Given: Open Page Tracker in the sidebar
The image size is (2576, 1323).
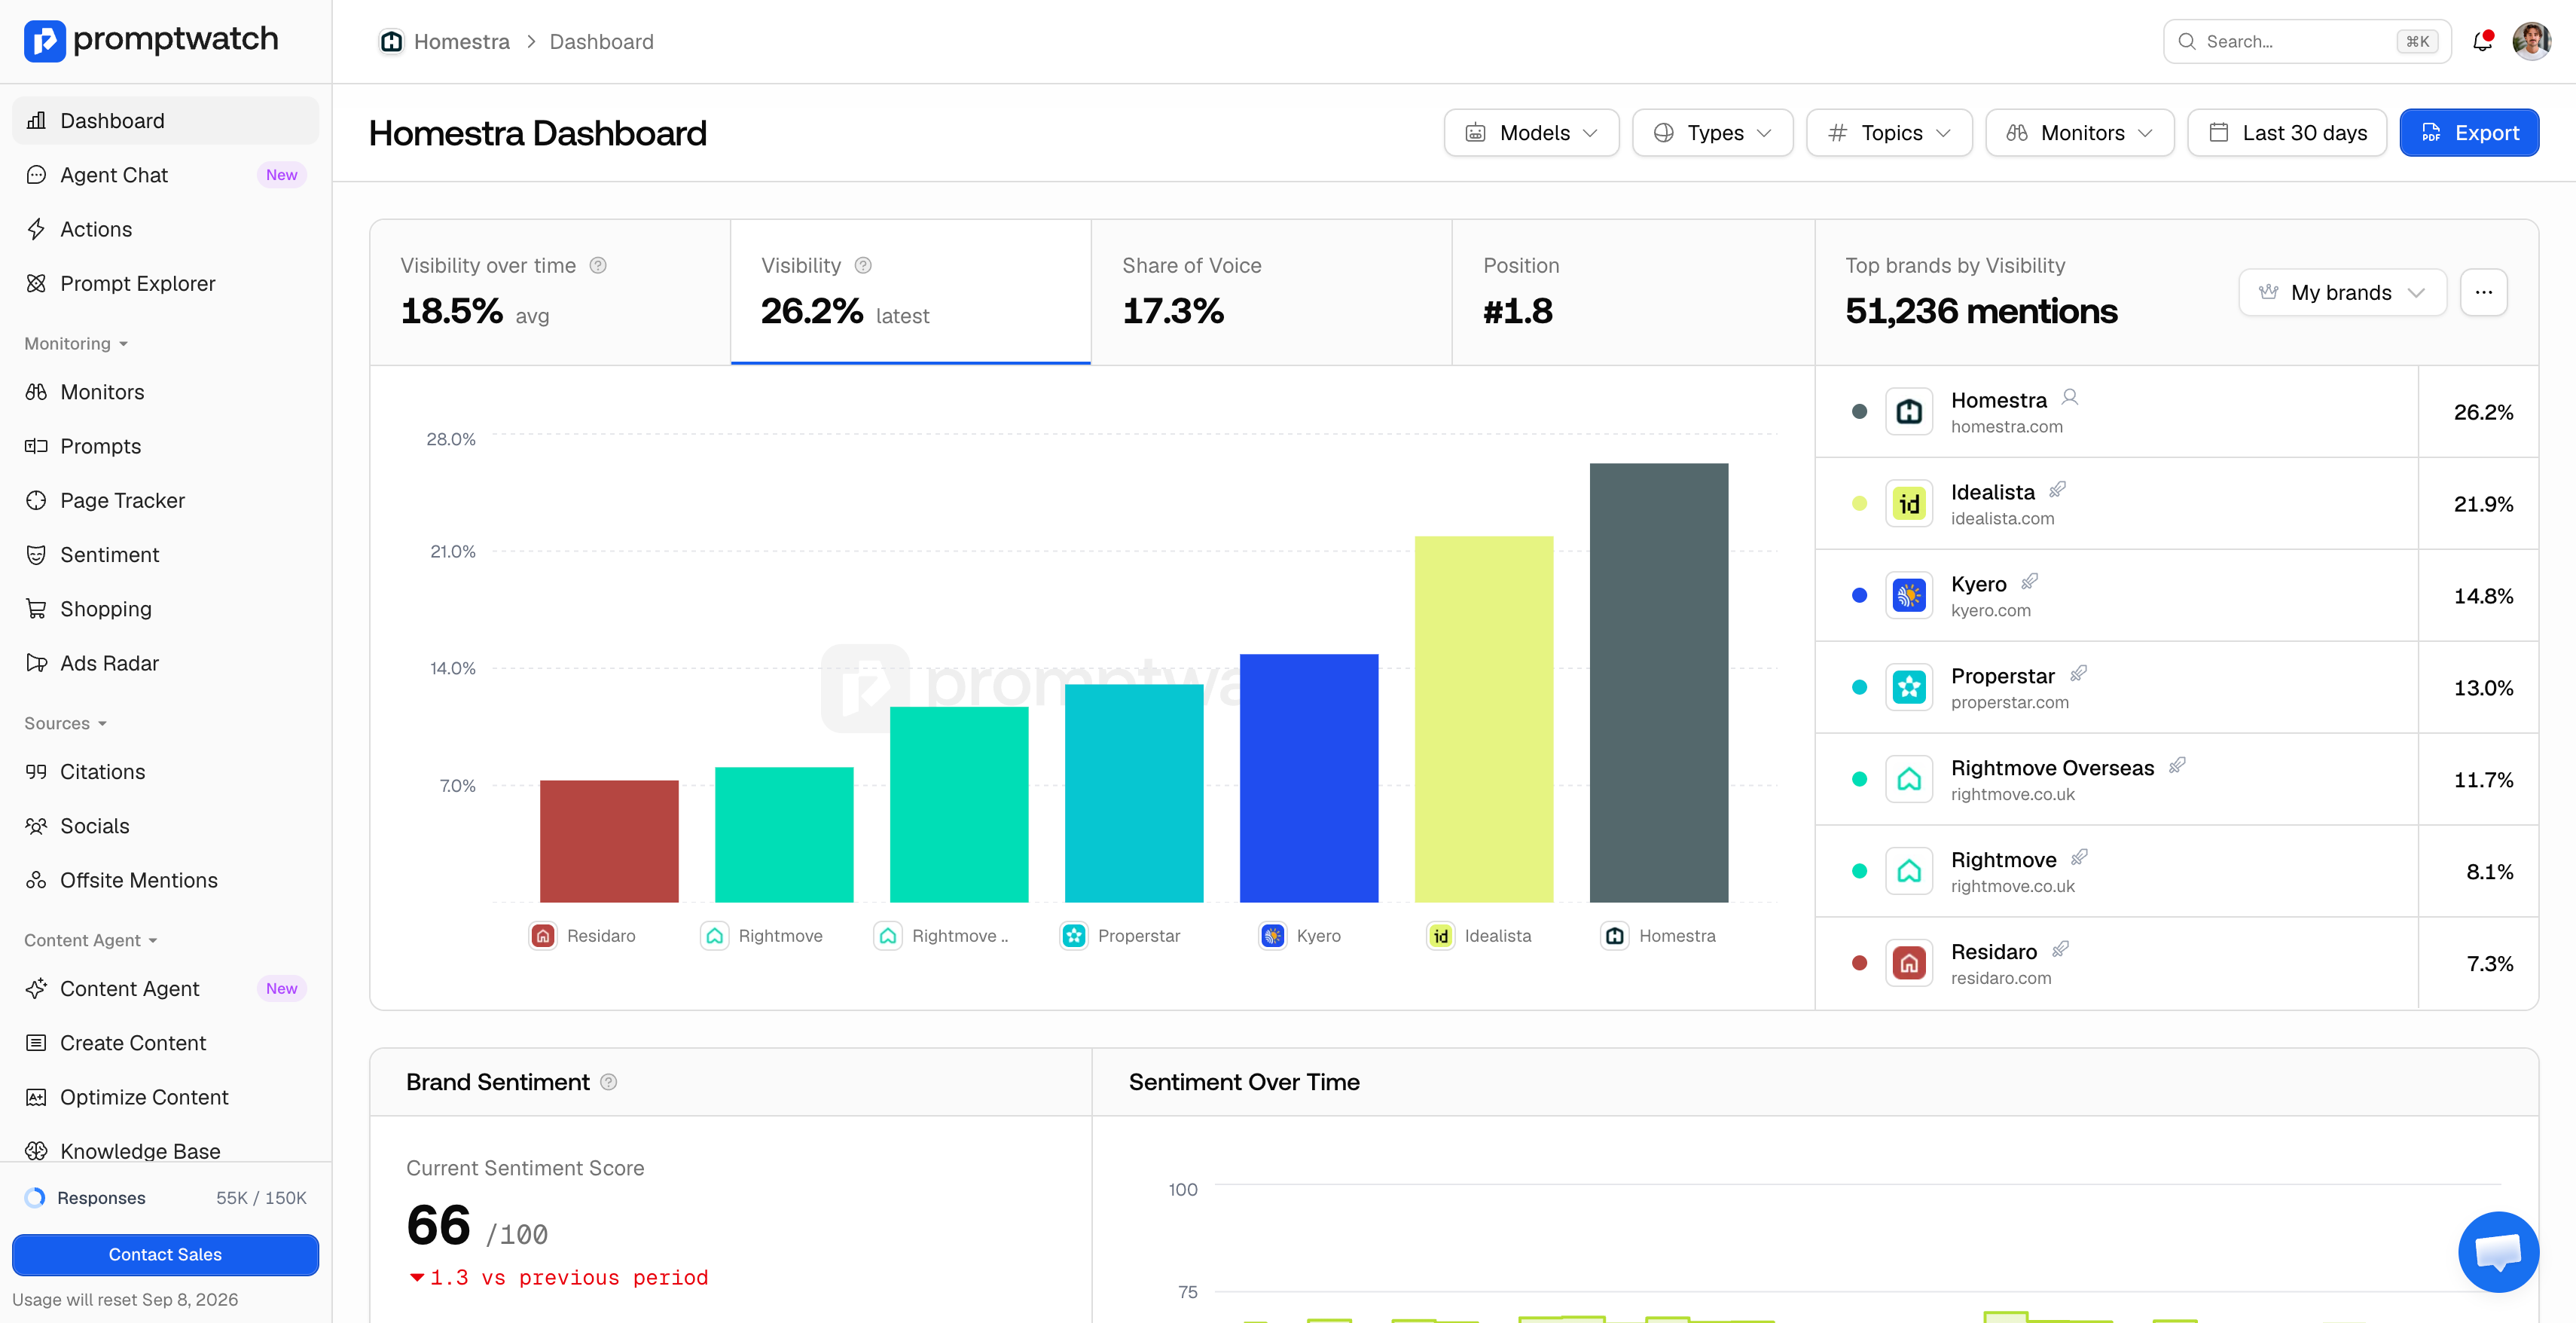Looking at the screenshot, I should [x=165, y=500].
